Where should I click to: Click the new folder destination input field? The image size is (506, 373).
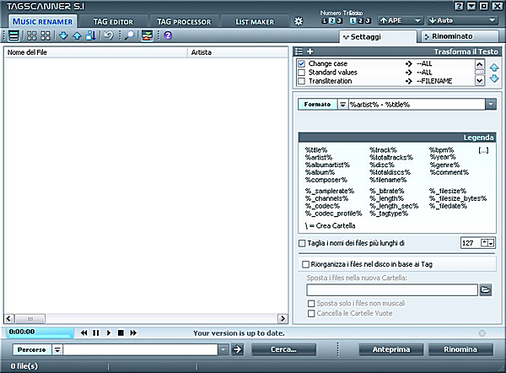pyautogui.click(x=392, y=289)
